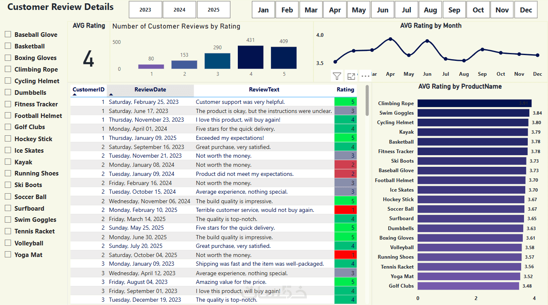The height and width of the screenshot is (305, 548).
Task: Click the date "Saturday, October 04, 2025"
Action: tap(143, 255)
